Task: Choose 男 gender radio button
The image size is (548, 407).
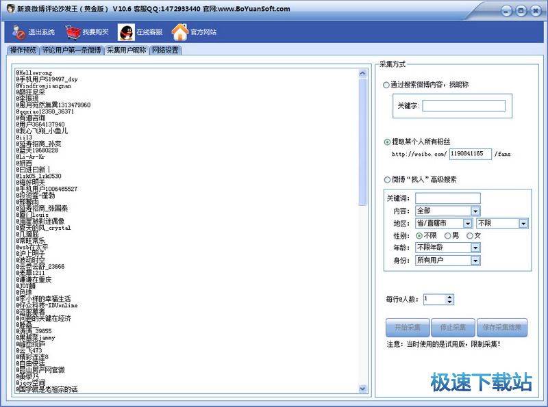Action: (447, 236)
